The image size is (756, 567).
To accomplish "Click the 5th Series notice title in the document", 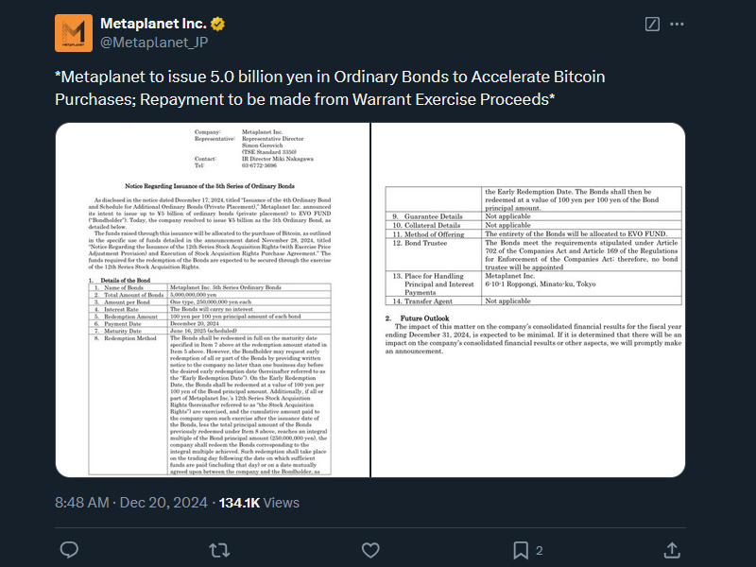I will coord(210,186).
